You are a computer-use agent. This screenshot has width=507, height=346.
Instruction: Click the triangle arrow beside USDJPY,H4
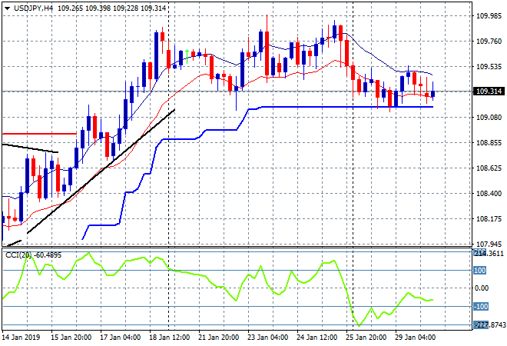coord(7,8)
